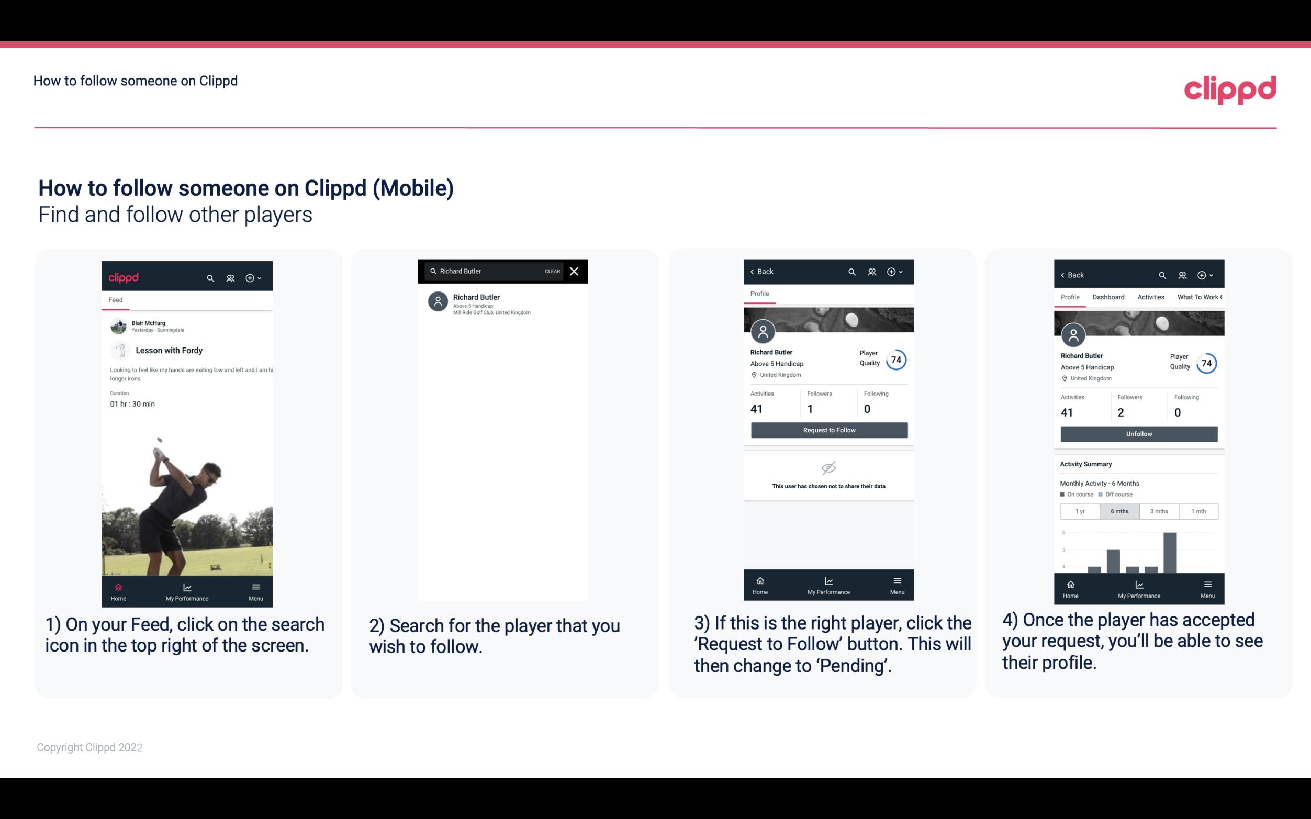The image size is (1311, 819).
Task: Click the Menu icon in bottom navigation bar
Action: (255, 588)
